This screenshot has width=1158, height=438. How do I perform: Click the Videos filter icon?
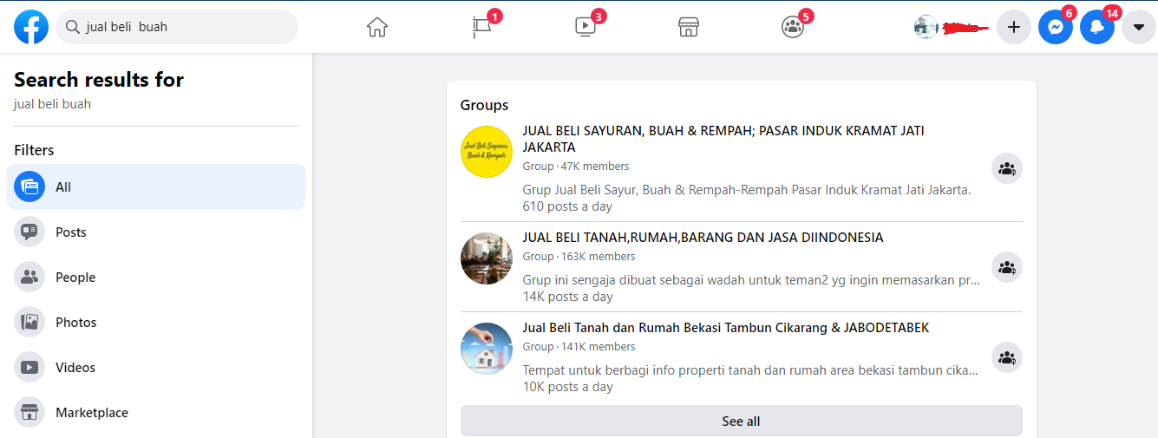click(x=29, y=367)
